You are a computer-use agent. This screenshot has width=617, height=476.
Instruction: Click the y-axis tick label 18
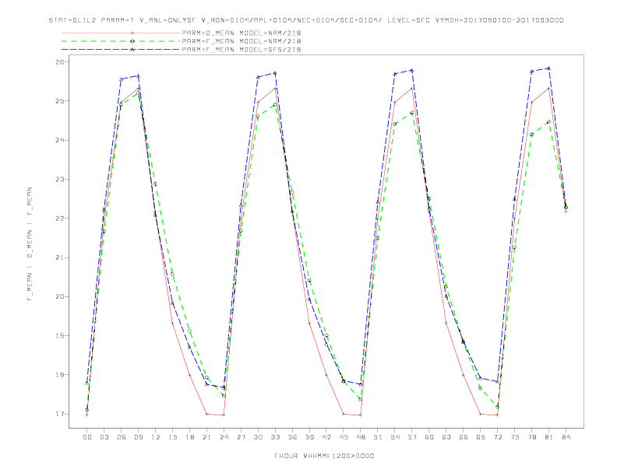[59, 375]
